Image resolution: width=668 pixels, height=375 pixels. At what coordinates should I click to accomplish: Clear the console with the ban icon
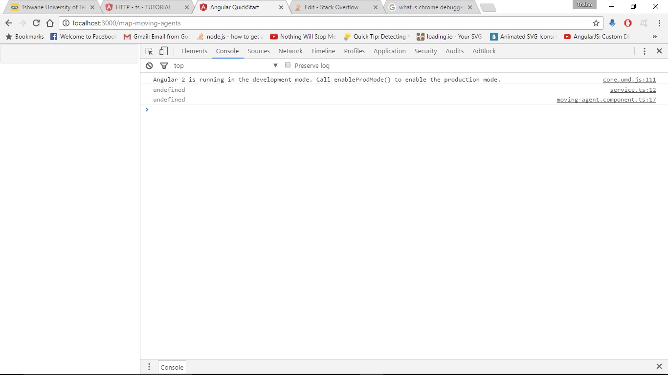150,65
